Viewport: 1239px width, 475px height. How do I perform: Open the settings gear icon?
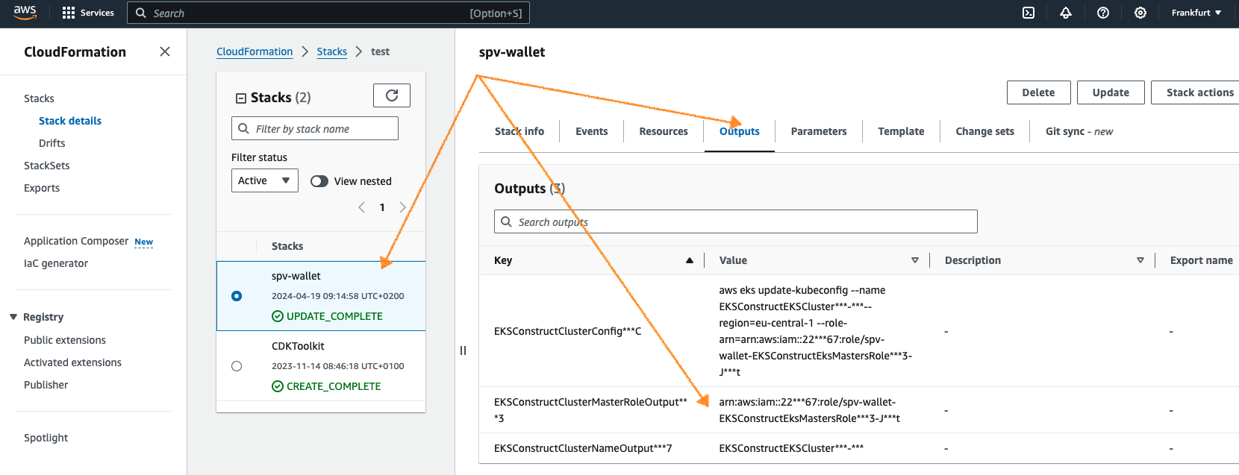tap(1140, 13)
